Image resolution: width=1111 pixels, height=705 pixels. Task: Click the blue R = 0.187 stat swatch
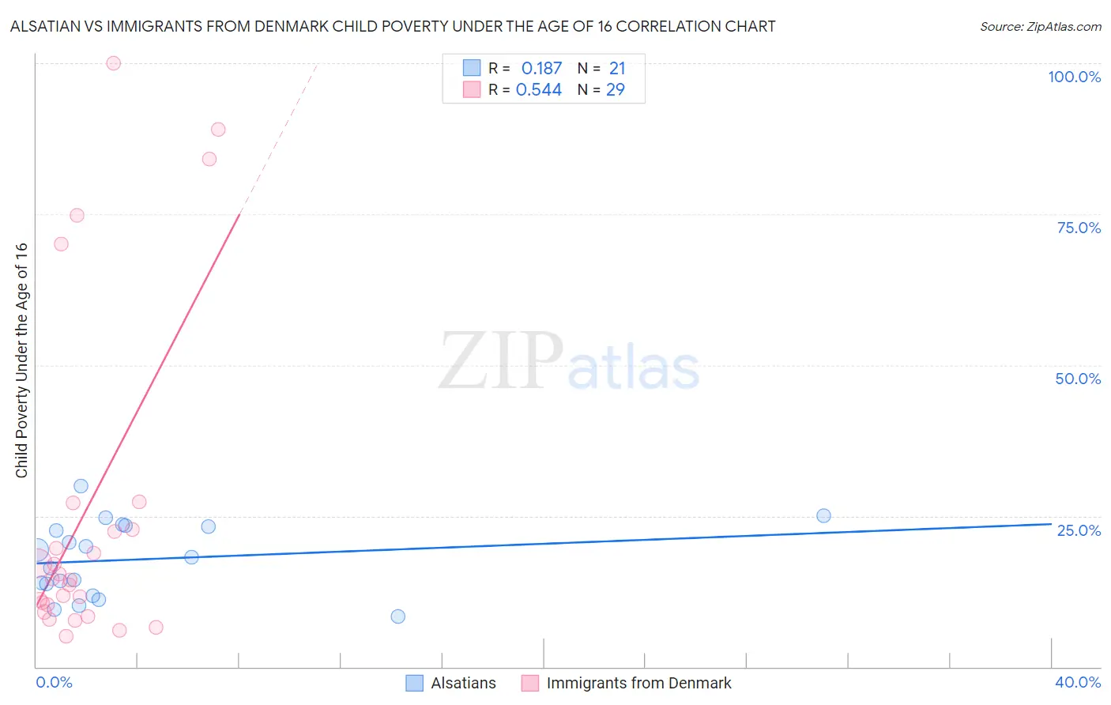coord(472,68)
